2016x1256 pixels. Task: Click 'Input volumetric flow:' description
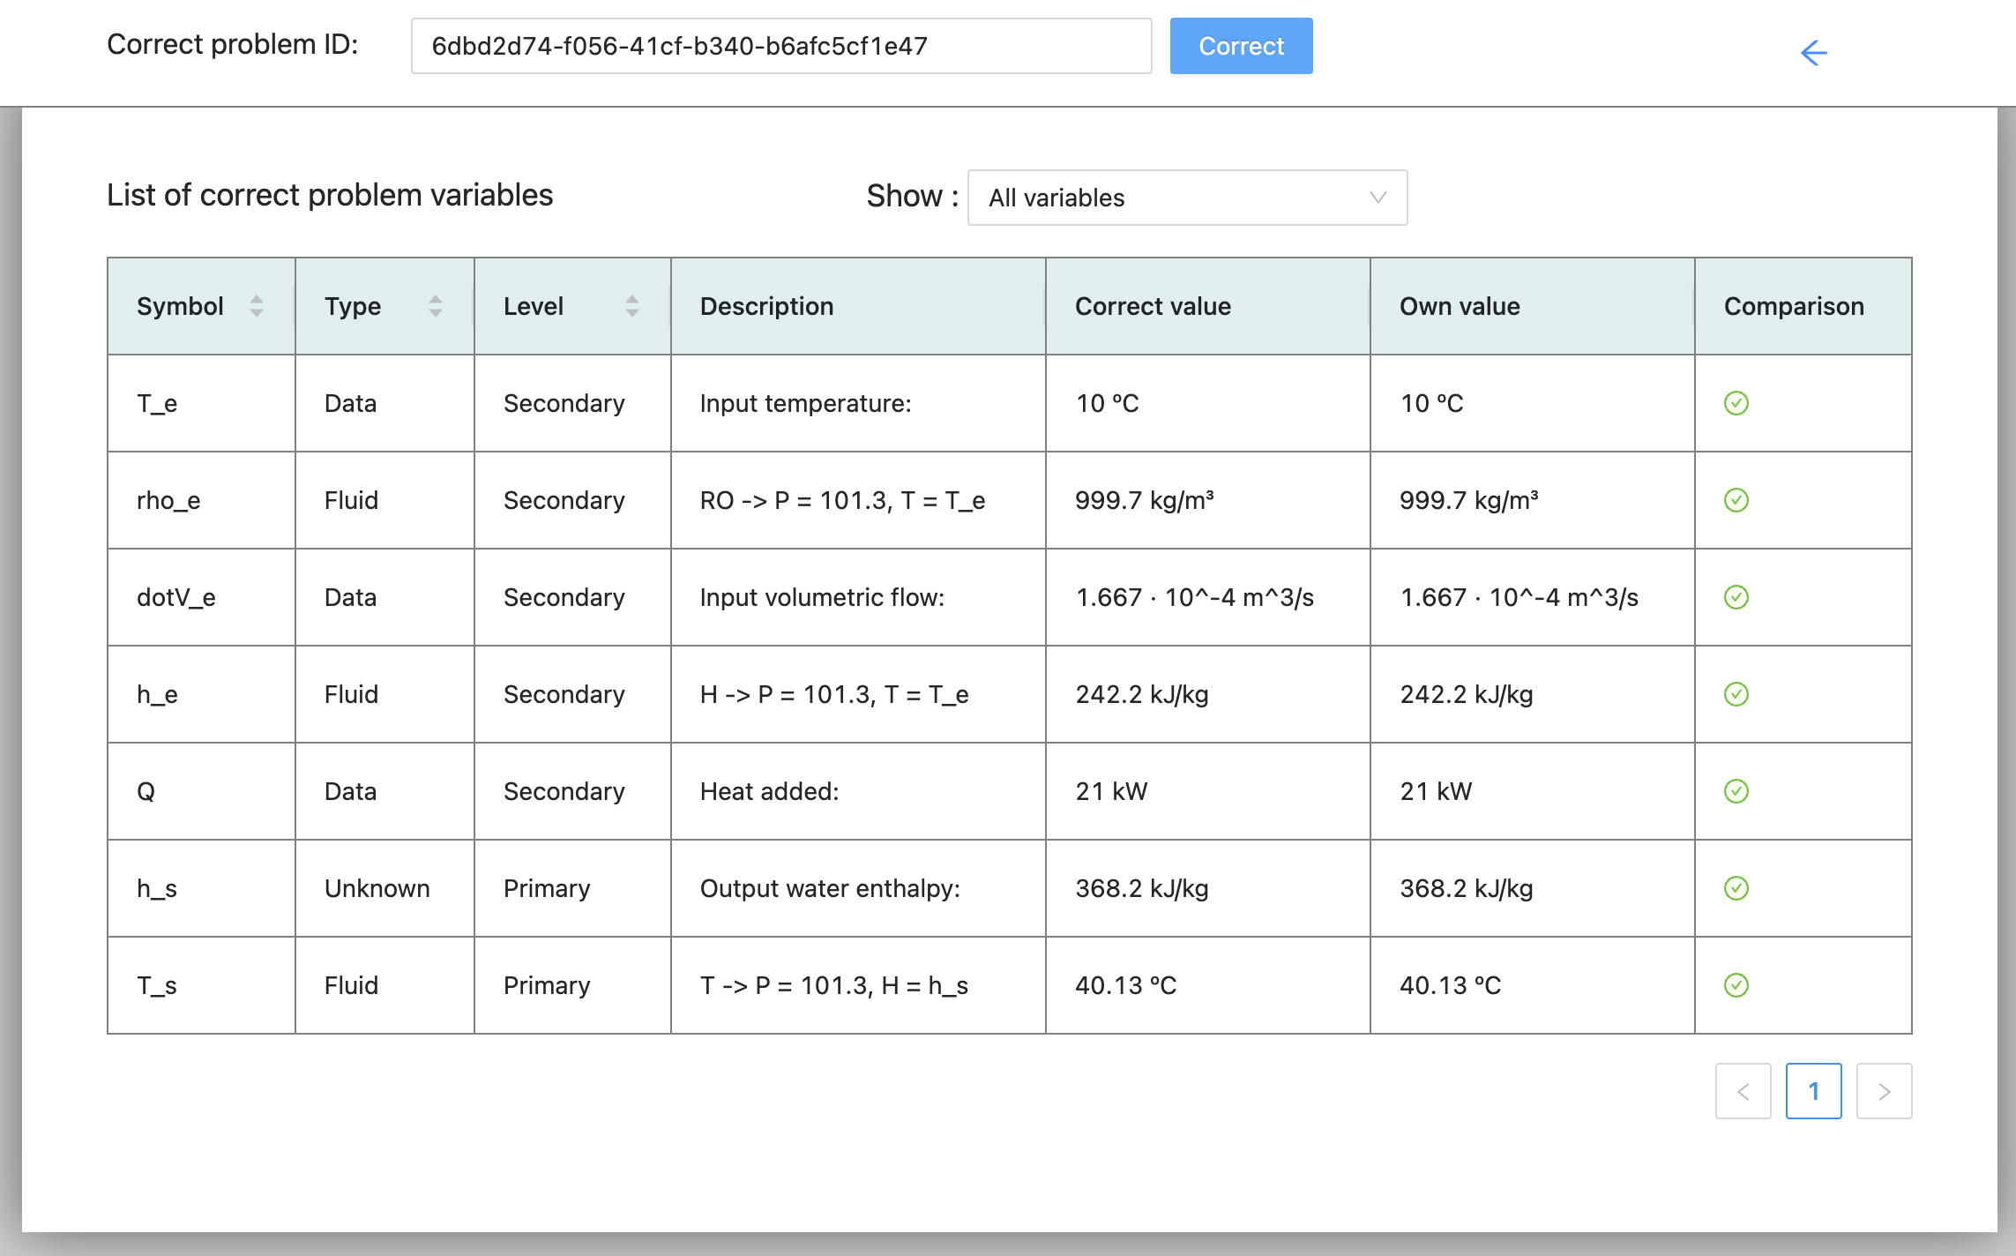[x=822, y=597]
